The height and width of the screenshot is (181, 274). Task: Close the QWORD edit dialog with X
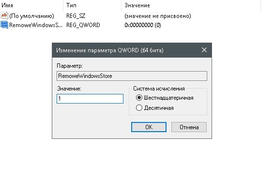(x=204, y=50)
